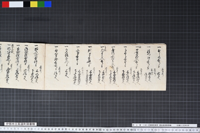Pick the green color chart patch
The image size is (200, 133).
click(41, 4)
